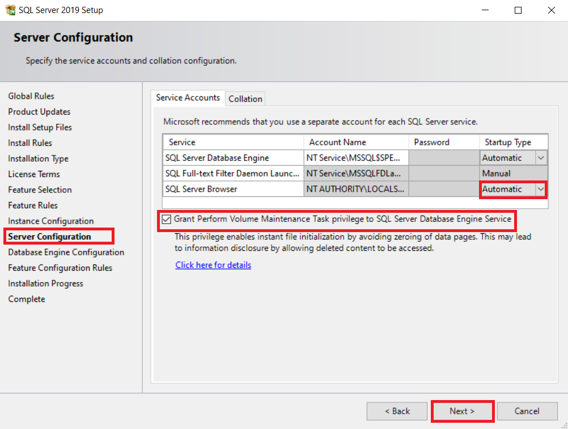Image resolution: width=568 pixels, height=429 pixels.
Task: Select Install Rules step
Action: click(x=30, y=143)
